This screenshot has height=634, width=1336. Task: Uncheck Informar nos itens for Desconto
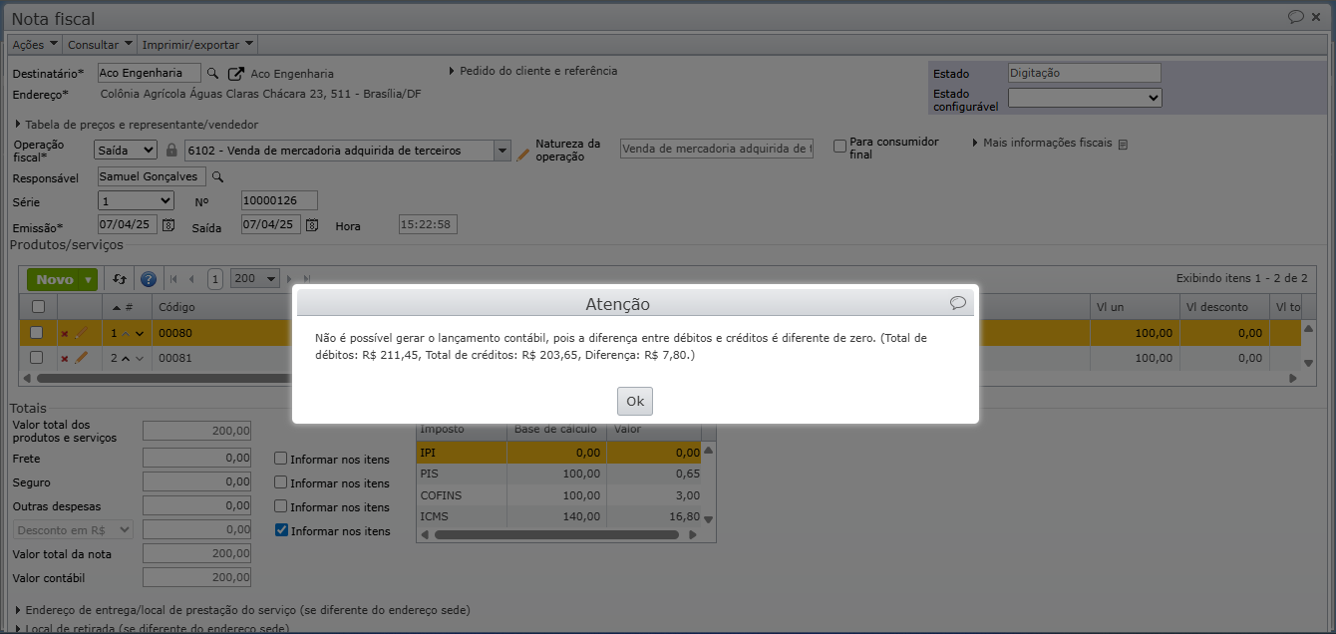[281, 530]
